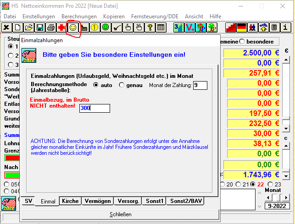Select the 'auto' Berechnungsmethode radio button
The width and height of the screenshot is (295, 224).
coord(96,85)
